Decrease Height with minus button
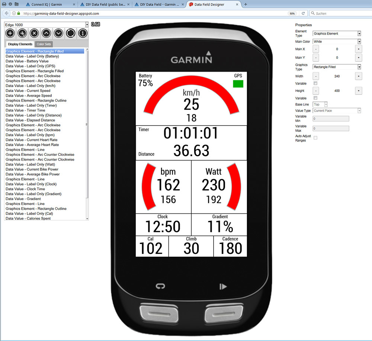The width and height of the screenshot is (372, 341). pos(316,91)
